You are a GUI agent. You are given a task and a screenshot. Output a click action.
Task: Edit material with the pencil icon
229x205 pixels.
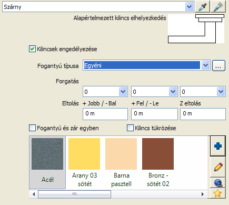[x=218, y=167]
